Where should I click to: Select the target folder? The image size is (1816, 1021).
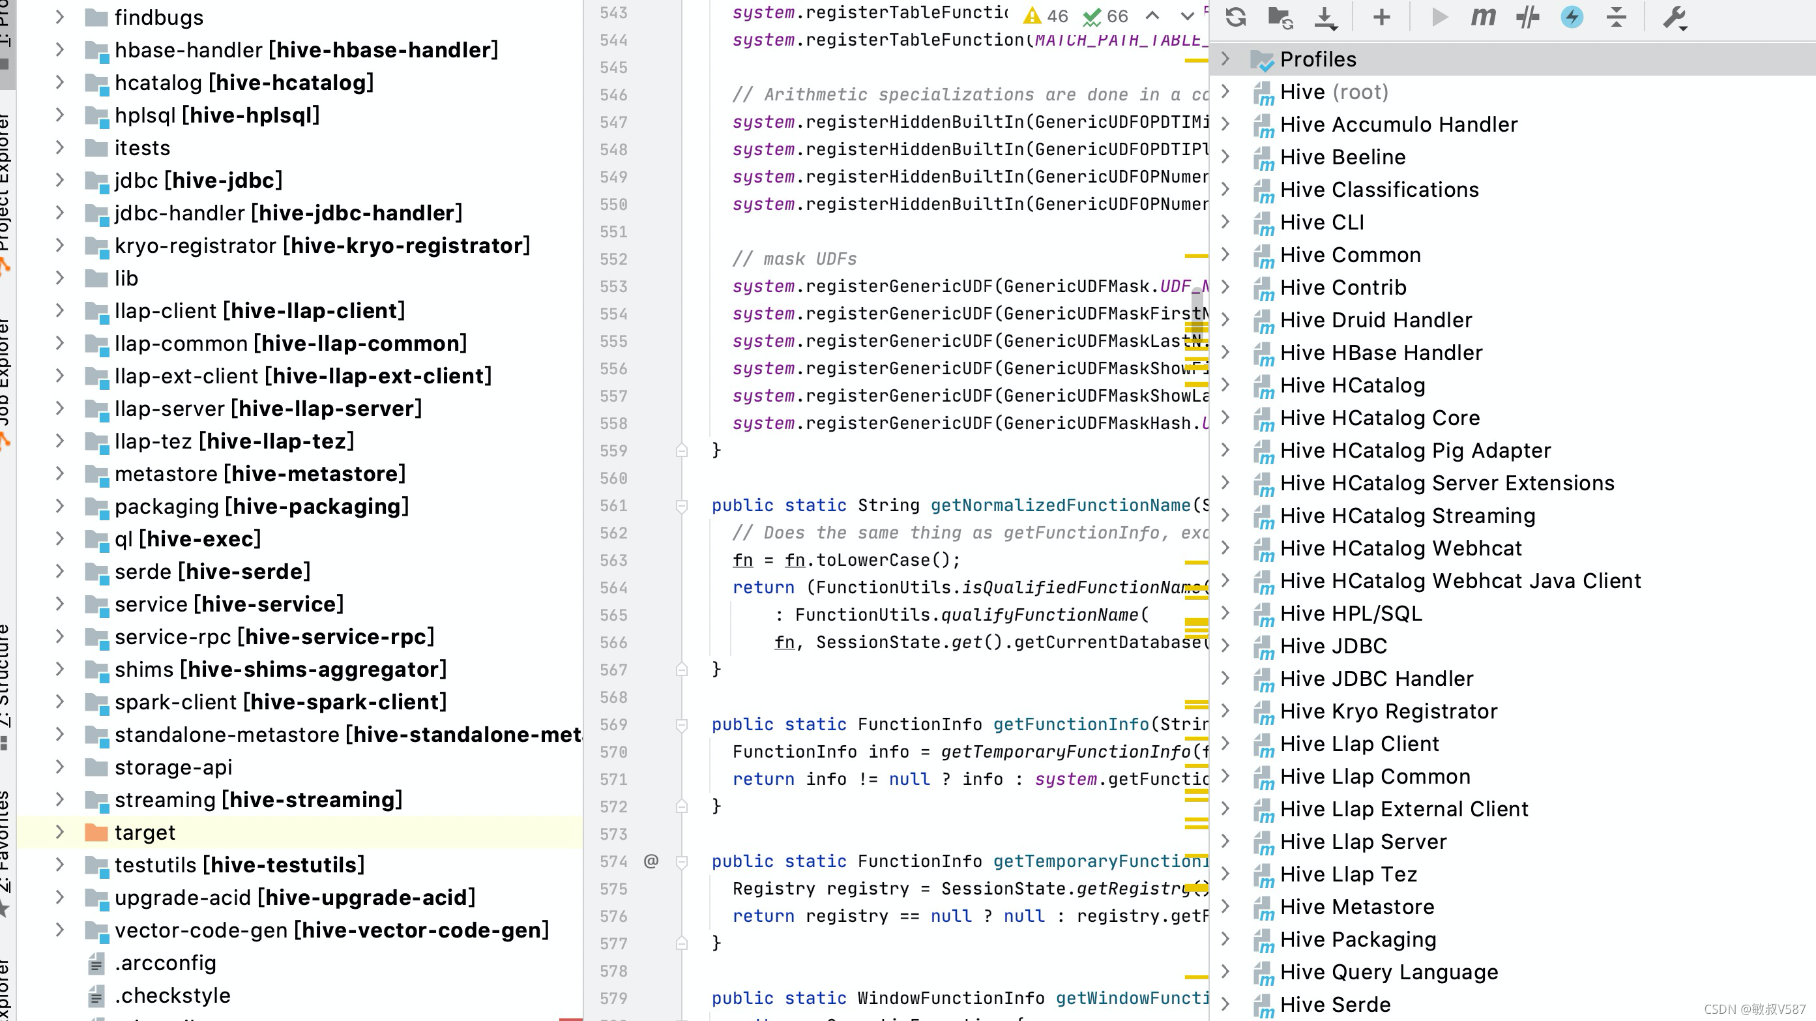coord(145,832)
